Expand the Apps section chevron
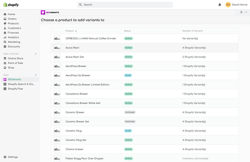This screenshot has width=250, height=162. click(x=36, y=75)
